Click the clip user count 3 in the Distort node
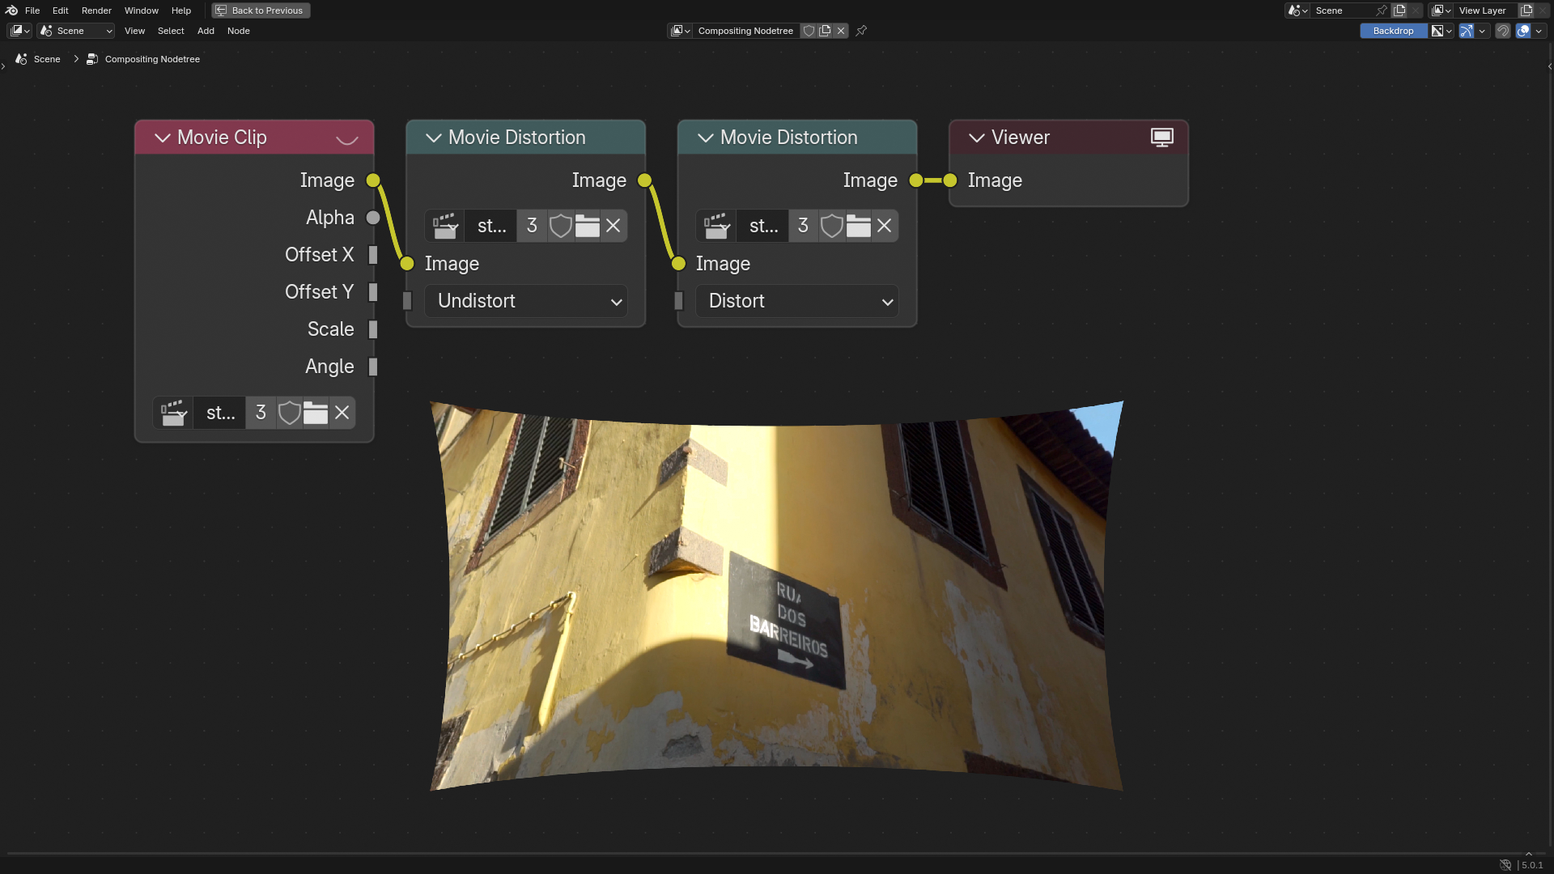The height and width of the screenshot is (874, 1554). (x=803, y=226)
